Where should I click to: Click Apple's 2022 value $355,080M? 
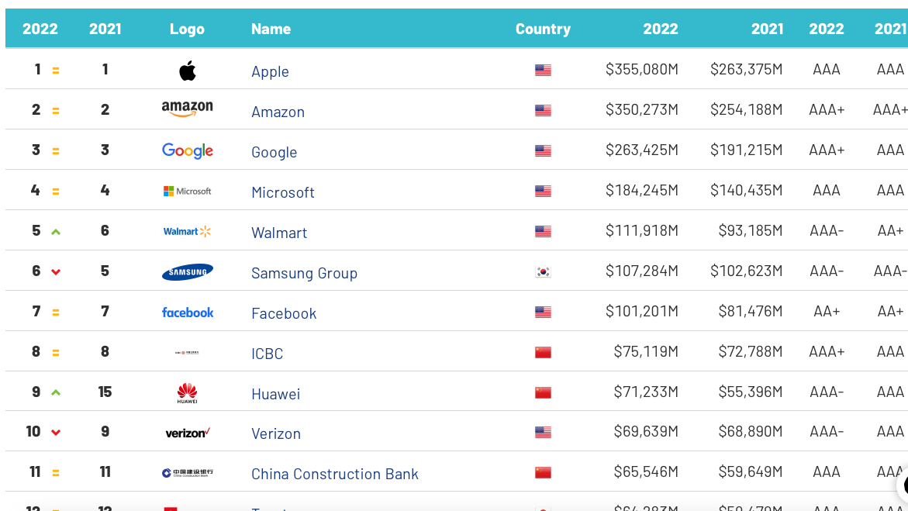641,70
